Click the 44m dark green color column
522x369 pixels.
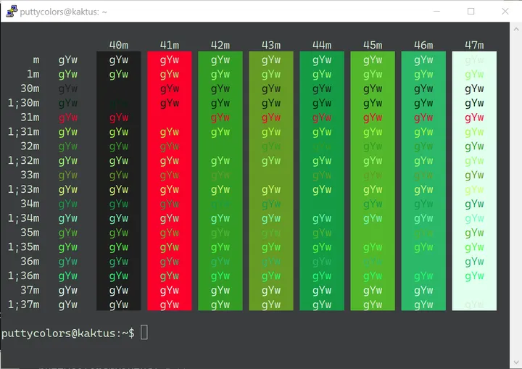(322, 181)
